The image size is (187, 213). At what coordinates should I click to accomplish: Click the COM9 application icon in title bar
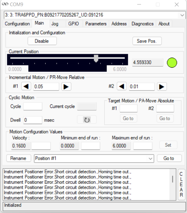(x=5, y=4)
